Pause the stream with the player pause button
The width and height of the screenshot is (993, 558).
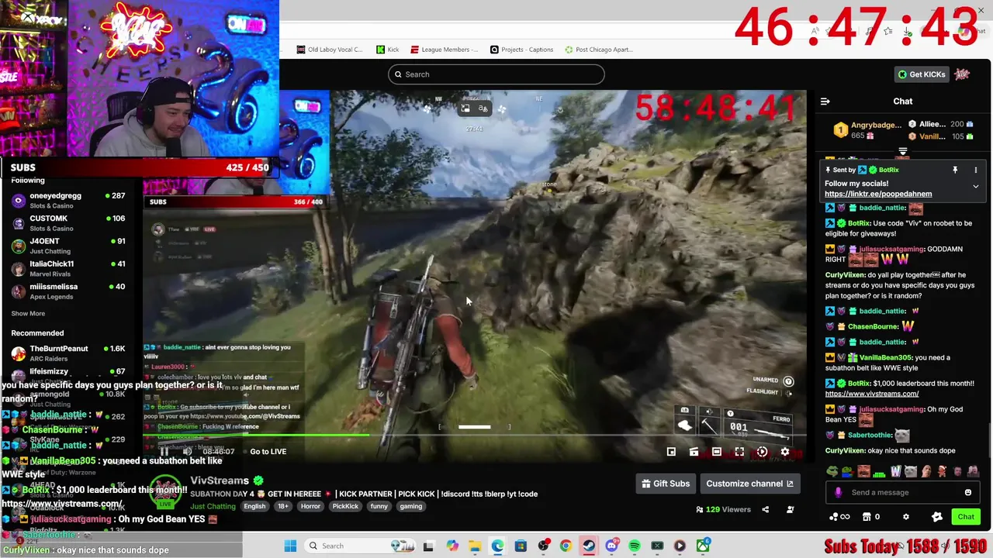(x=164, y=452)
